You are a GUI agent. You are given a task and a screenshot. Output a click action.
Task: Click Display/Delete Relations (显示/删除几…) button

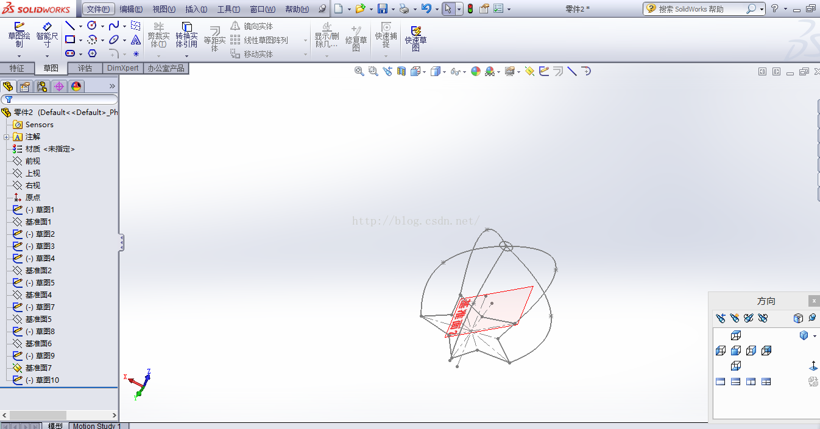pos(327,36)
